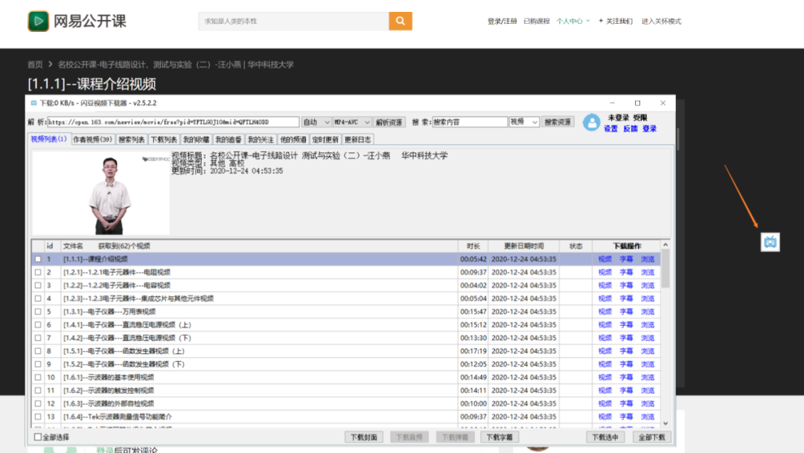Click 进入关怀模式 on the website header
This screenshot has width=804, height=453.
pos(662,21)
